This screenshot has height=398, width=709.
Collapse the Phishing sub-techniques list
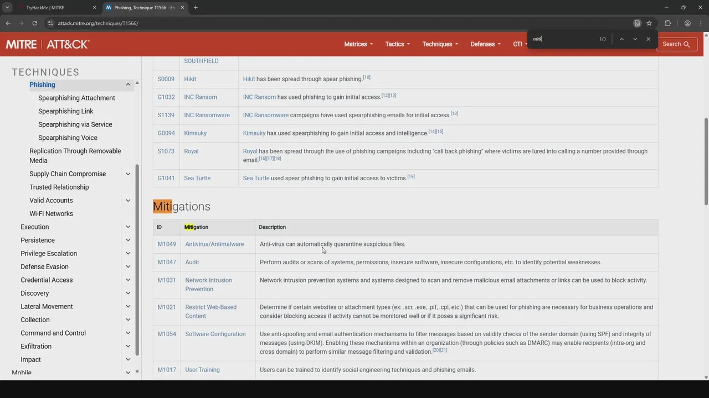click(128, 85)
